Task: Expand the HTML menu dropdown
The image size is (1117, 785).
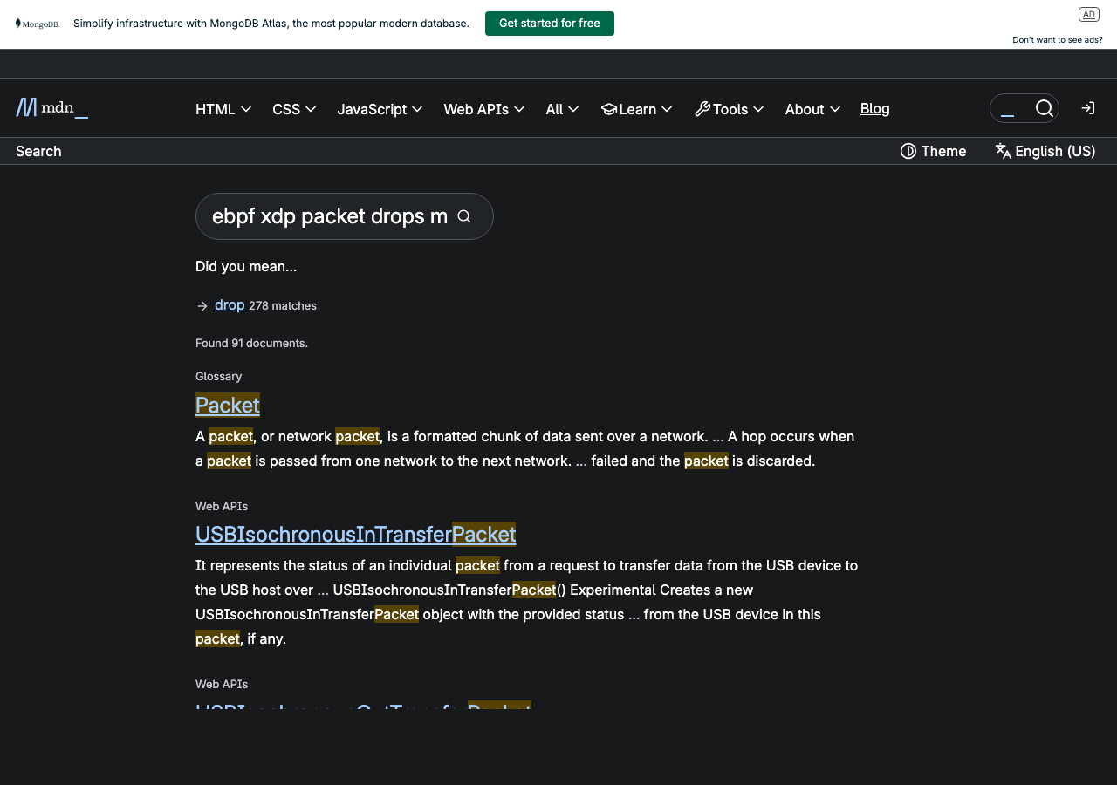Action: tap(223, 109)
